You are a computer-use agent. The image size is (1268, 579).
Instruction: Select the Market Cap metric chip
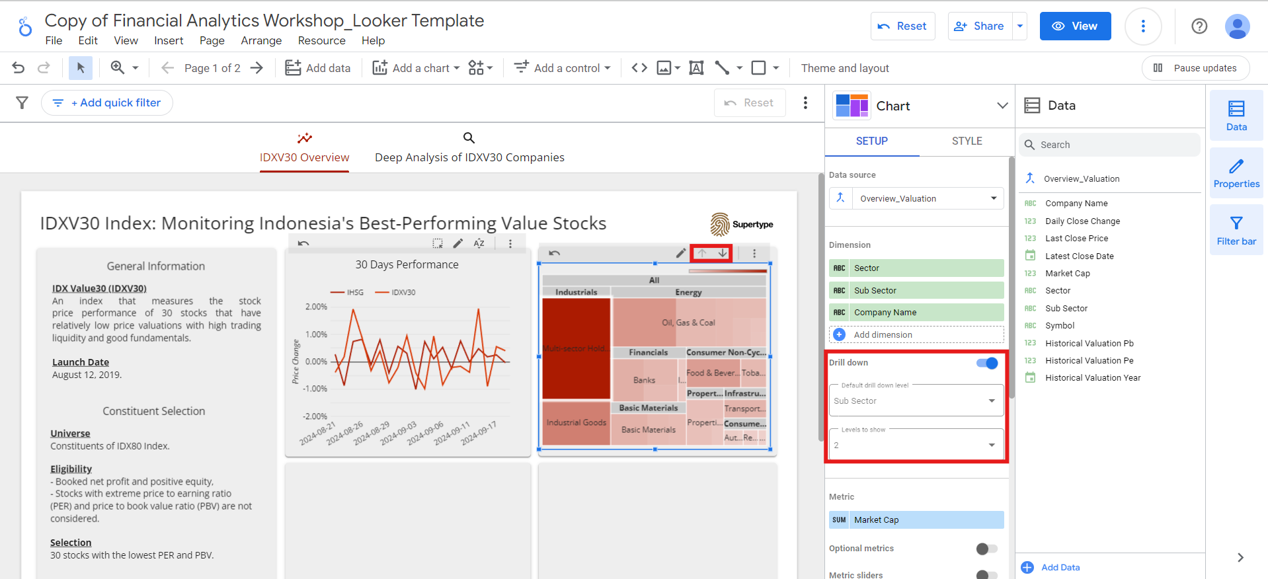916,520
